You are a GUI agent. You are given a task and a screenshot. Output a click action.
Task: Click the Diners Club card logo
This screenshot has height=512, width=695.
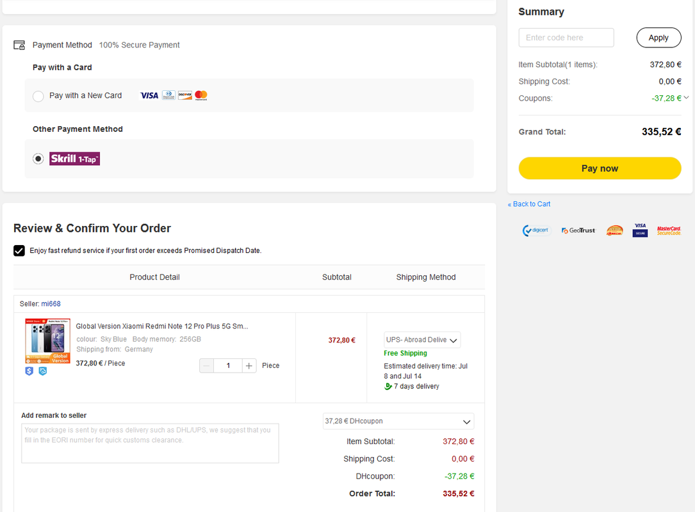169,95
